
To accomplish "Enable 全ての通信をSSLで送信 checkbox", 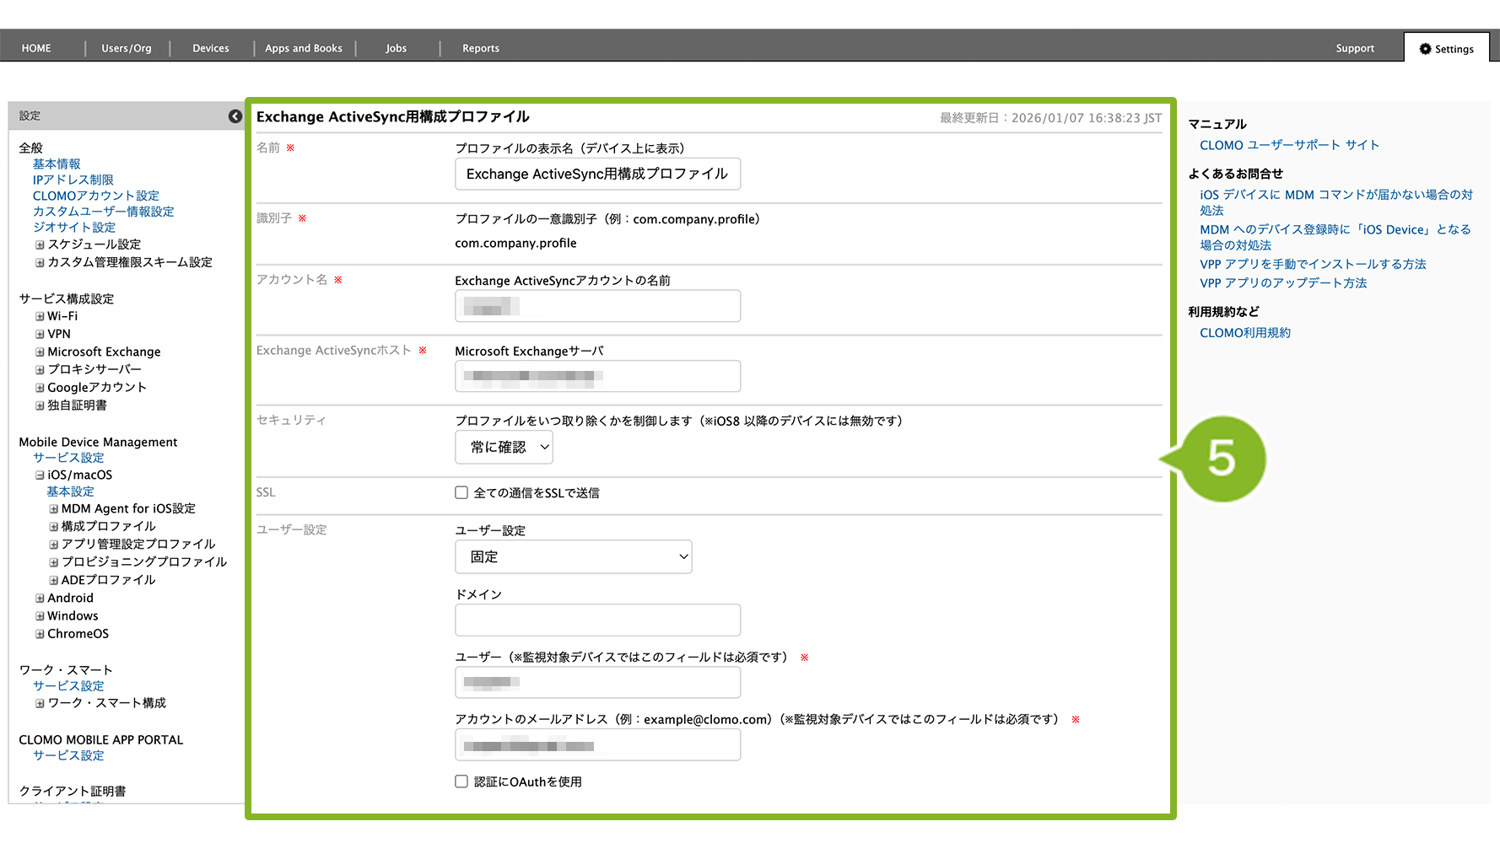I will (x=461, y=493).
